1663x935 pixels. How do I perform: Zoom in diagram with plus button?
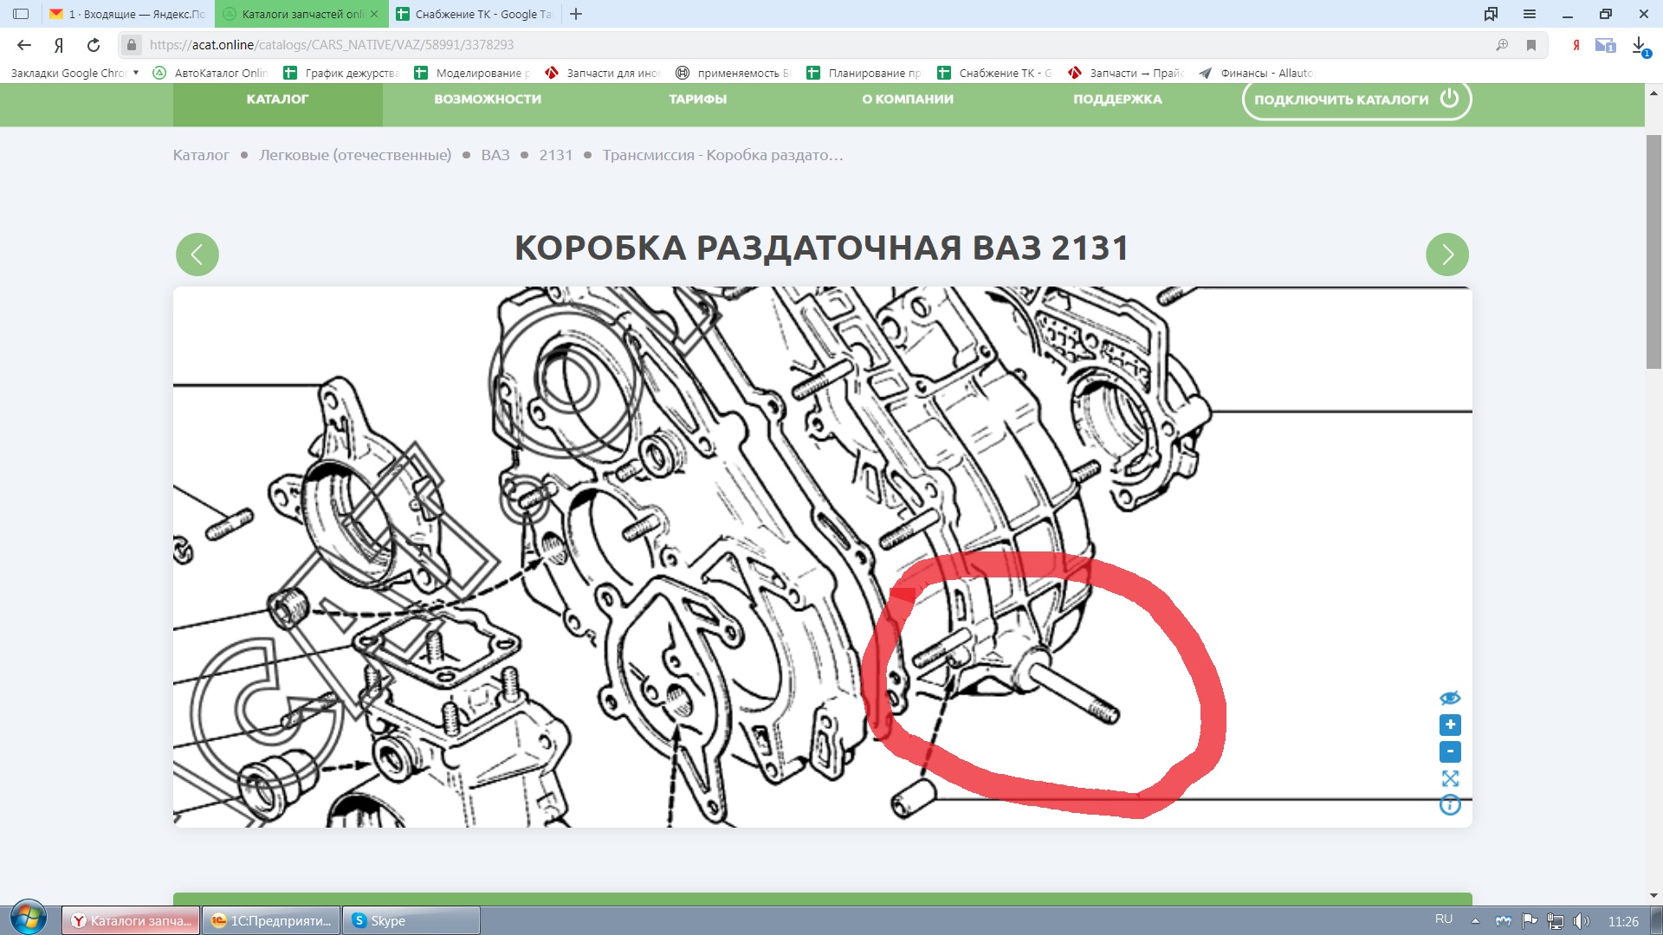pyautogui.click(x=1450, y=725)
